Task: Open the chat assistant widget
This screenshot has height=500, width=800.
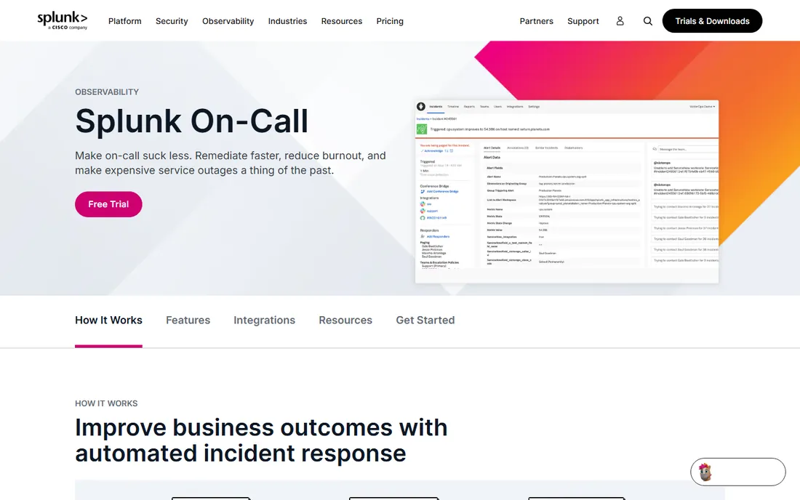Action: pos(737,472)
